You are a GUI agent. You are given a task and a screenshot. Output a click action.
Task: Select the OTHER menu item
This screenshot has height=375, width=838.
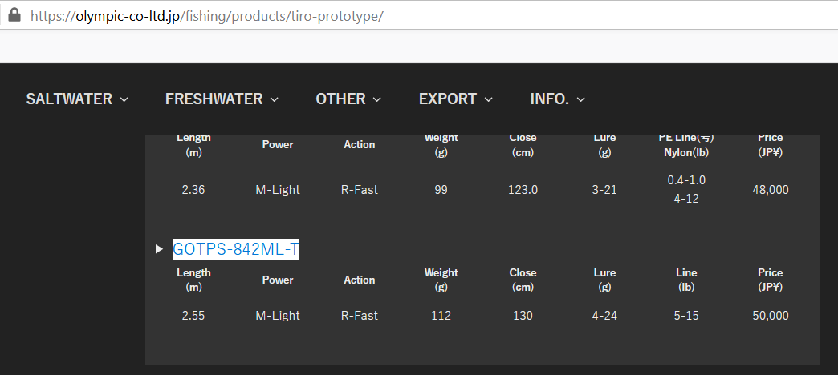click(x=340, y=99)
